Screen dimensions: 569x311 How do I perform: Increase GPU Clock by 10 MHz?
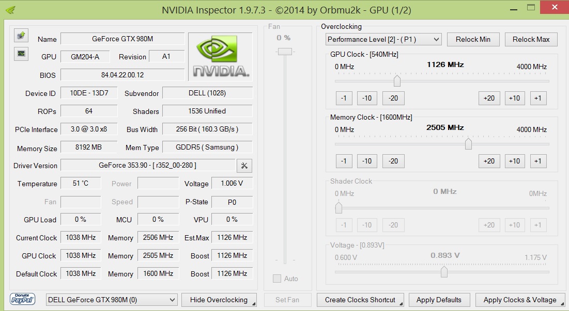515,98
